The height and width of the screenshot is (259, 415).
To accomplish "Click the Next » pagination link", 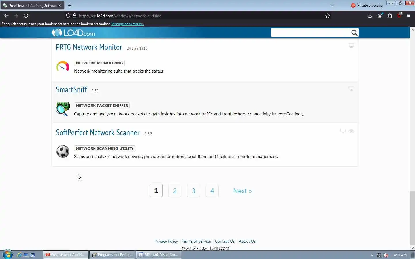I will [242, 191].
